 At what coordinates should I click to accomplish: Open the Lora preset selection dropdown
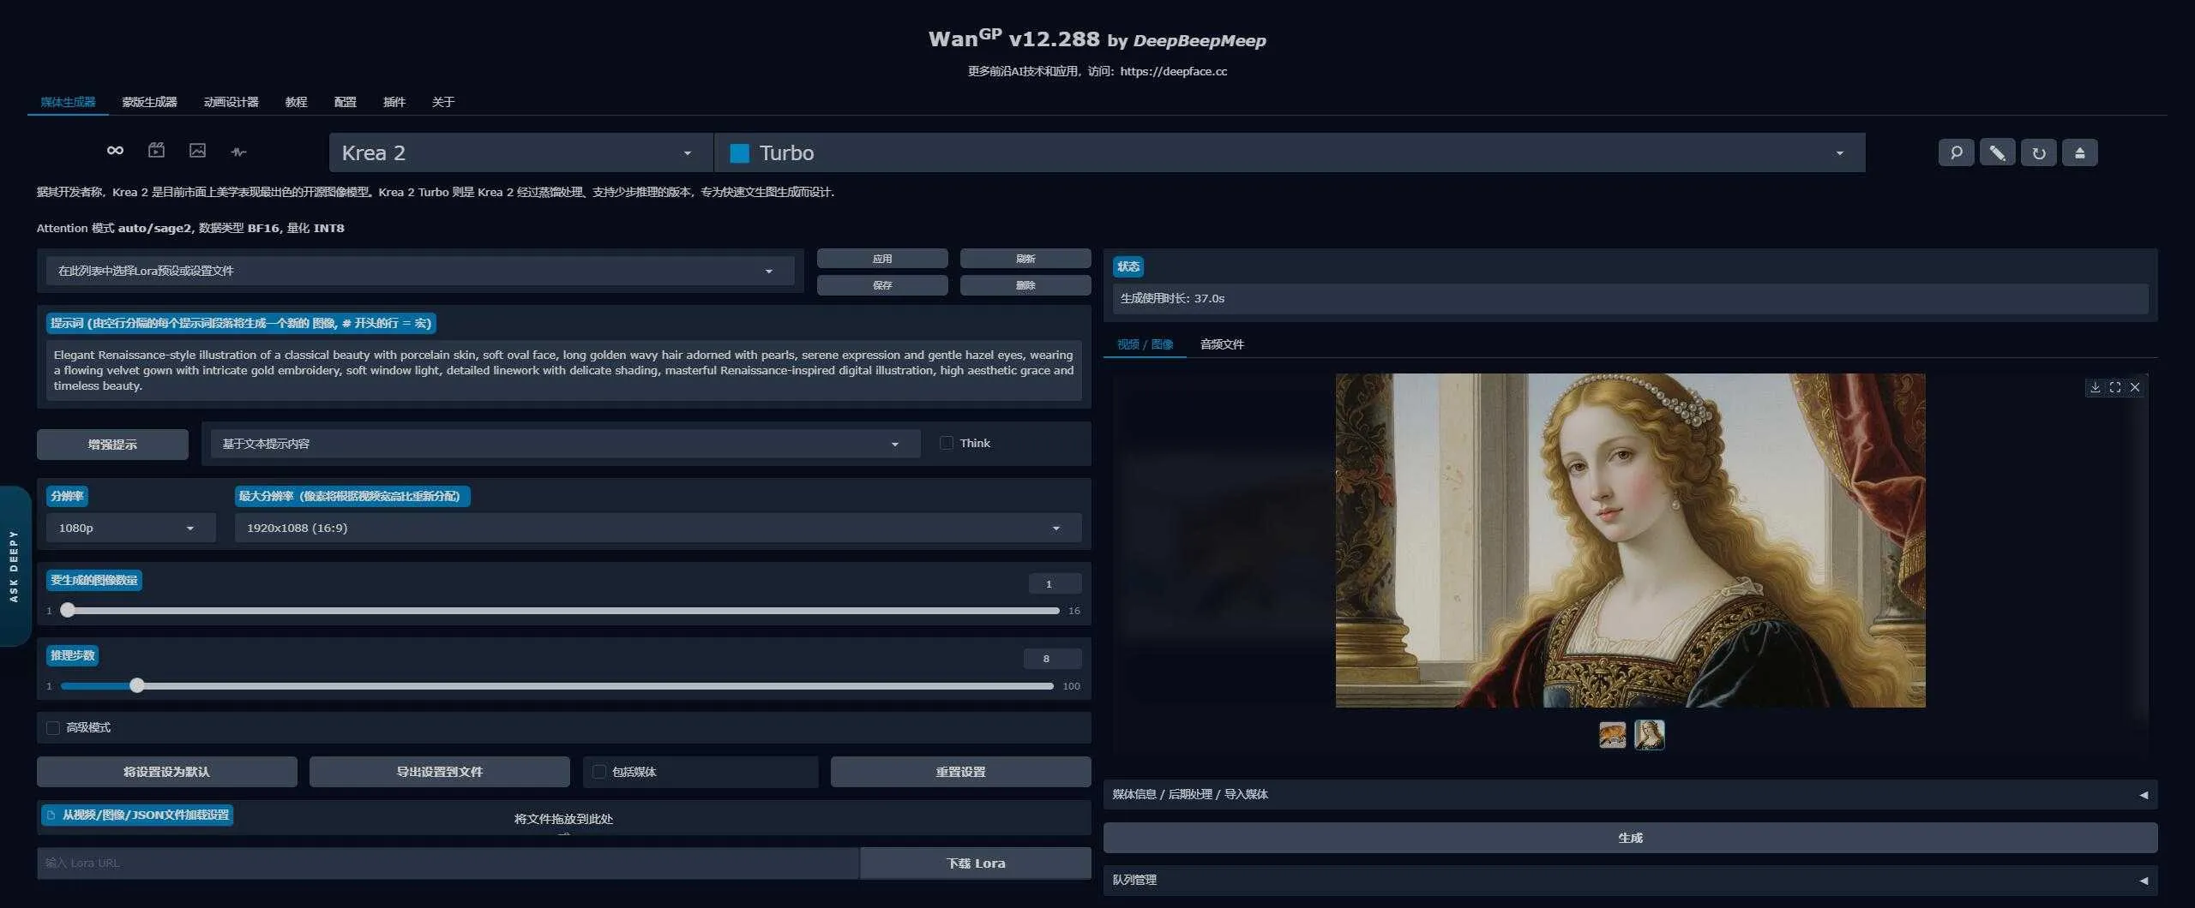420,271
